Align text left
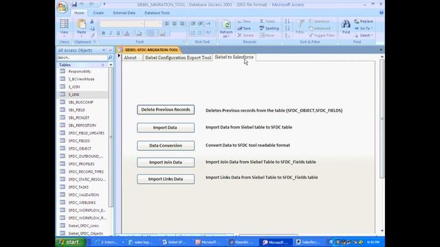This screenshot has width=440, height=247. (166, 24)
